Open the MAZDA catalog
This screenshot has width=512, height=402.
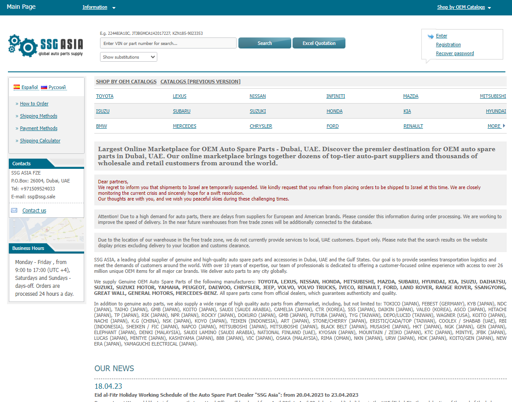click(411, 97)
